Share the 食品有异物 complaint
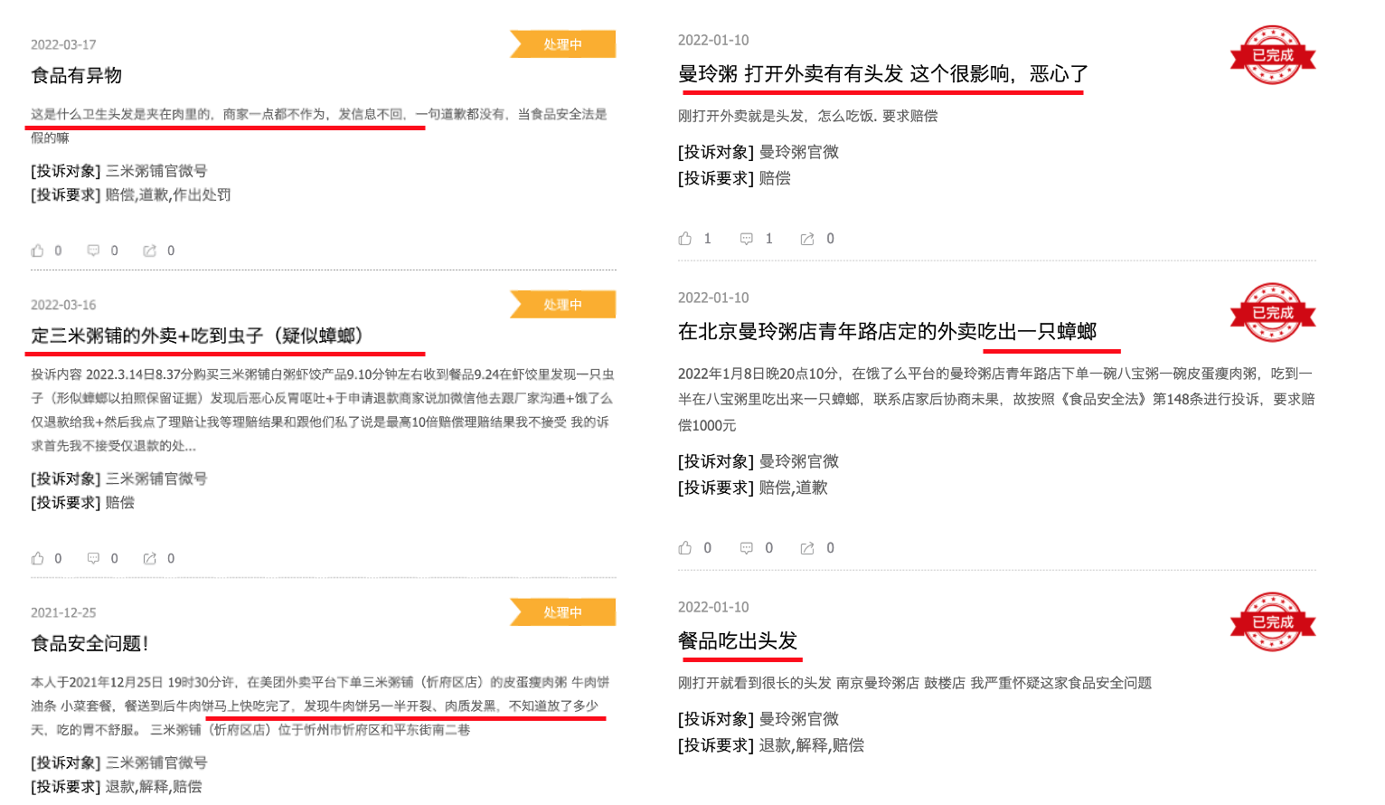This screenshot has width=1385, height=805. pos(150,251)
